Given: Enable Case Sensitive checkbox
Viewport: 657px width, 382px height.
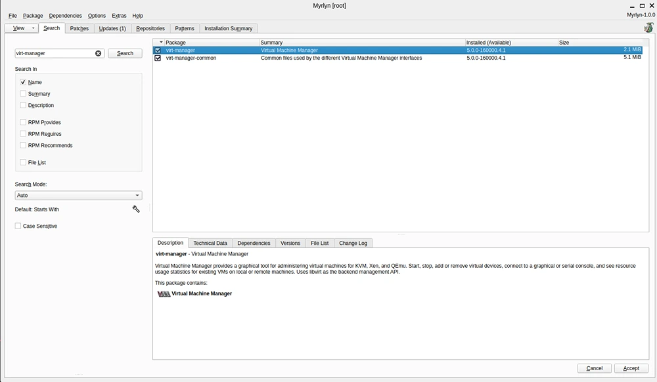Looking at the screenshot, I should point(18,226).
